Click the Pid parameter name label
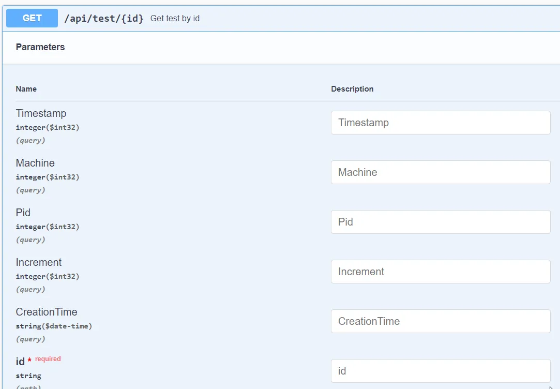 pyautogui.click(x=23, y=213)
